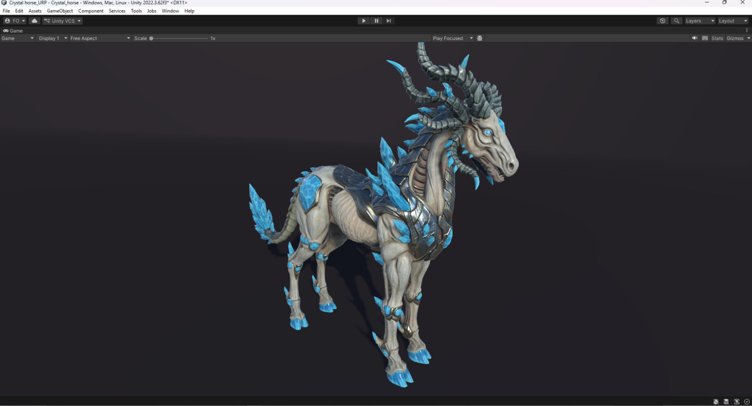
Task: Open the Help menu
Action: tap(189, 11)
